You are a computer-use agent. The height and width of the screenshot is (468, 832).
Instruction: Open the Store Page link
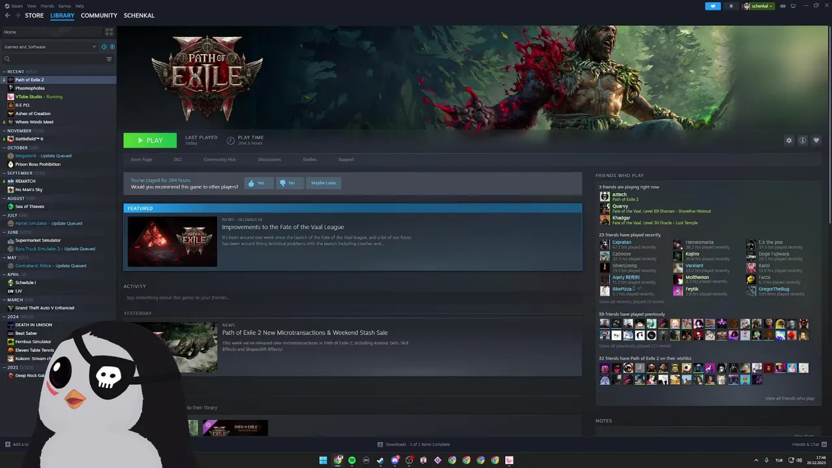tap(141, 159)
